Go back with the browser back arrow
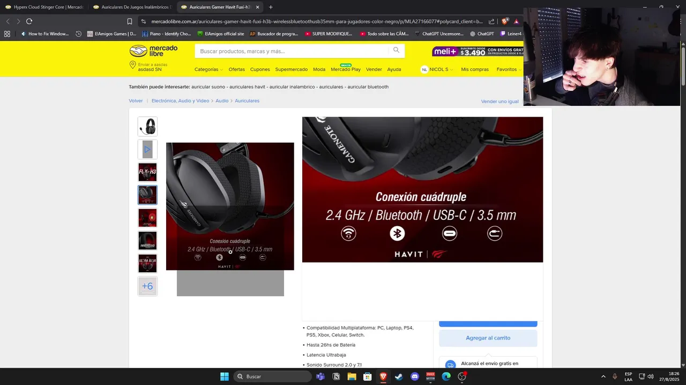The width and height of the screenshot is (686, 385). [x=8, y=21]
